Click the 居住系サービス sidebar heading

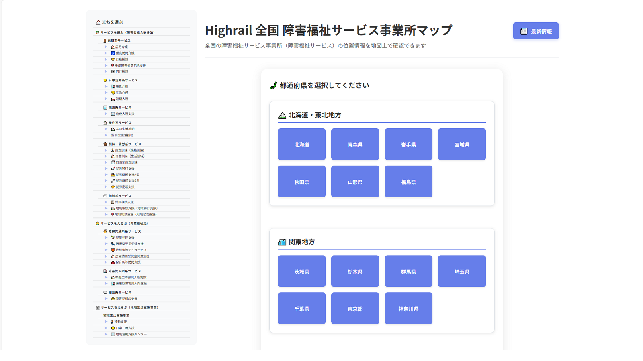tap(117, 123)
